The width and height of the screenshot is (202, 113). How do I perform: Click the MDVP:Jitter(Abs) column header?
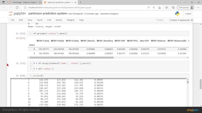(x=105, y=41)
